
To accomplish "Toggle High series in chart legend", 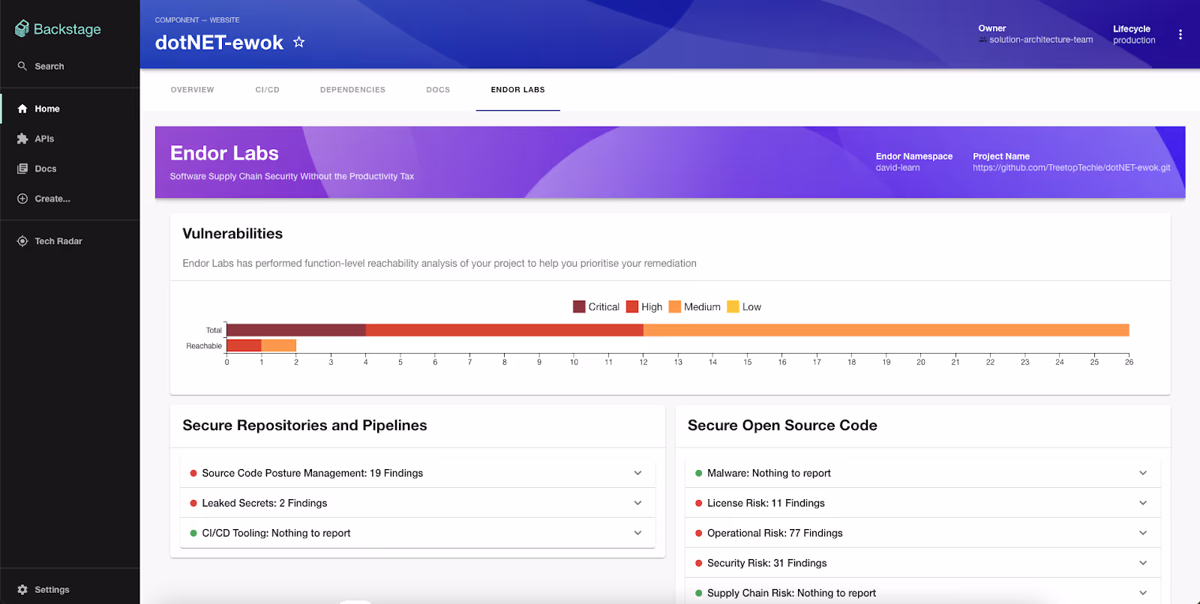I will 644,306.
